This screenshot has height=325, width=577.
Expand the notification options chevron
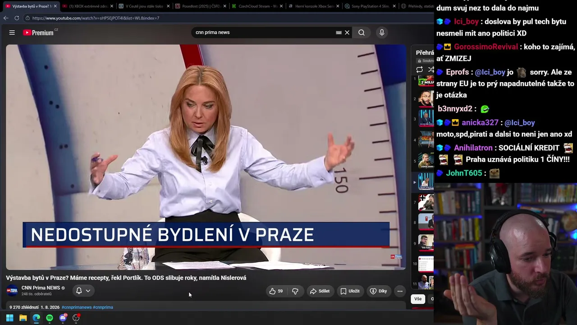pyautogui.click(x=88, y=291)
